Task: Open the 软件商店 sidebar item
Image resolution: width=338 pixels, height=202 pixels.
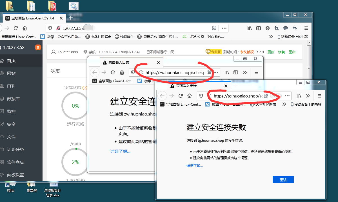Action: 17,162
